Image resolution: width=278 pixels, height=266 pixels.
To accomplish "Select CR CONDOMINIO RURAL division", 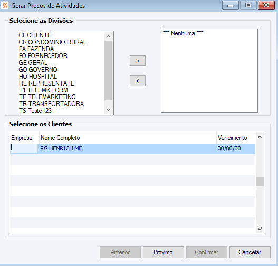I will tap(52, 42).
